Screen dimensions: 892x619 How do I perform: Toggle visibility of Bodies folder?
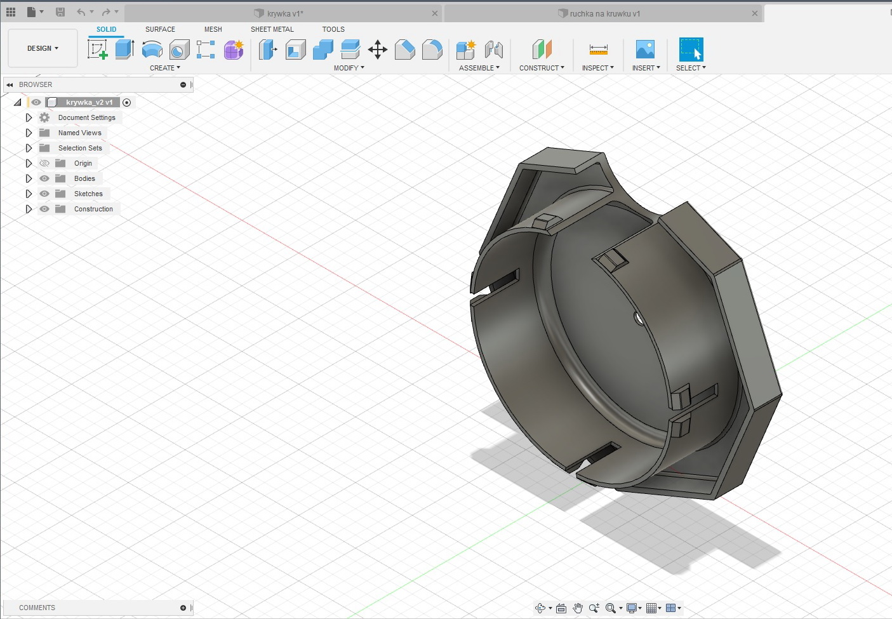click(44, 178)
